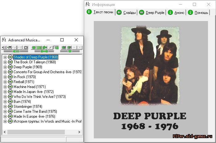Switch to the Deep Purple tab

coord(152,13)
